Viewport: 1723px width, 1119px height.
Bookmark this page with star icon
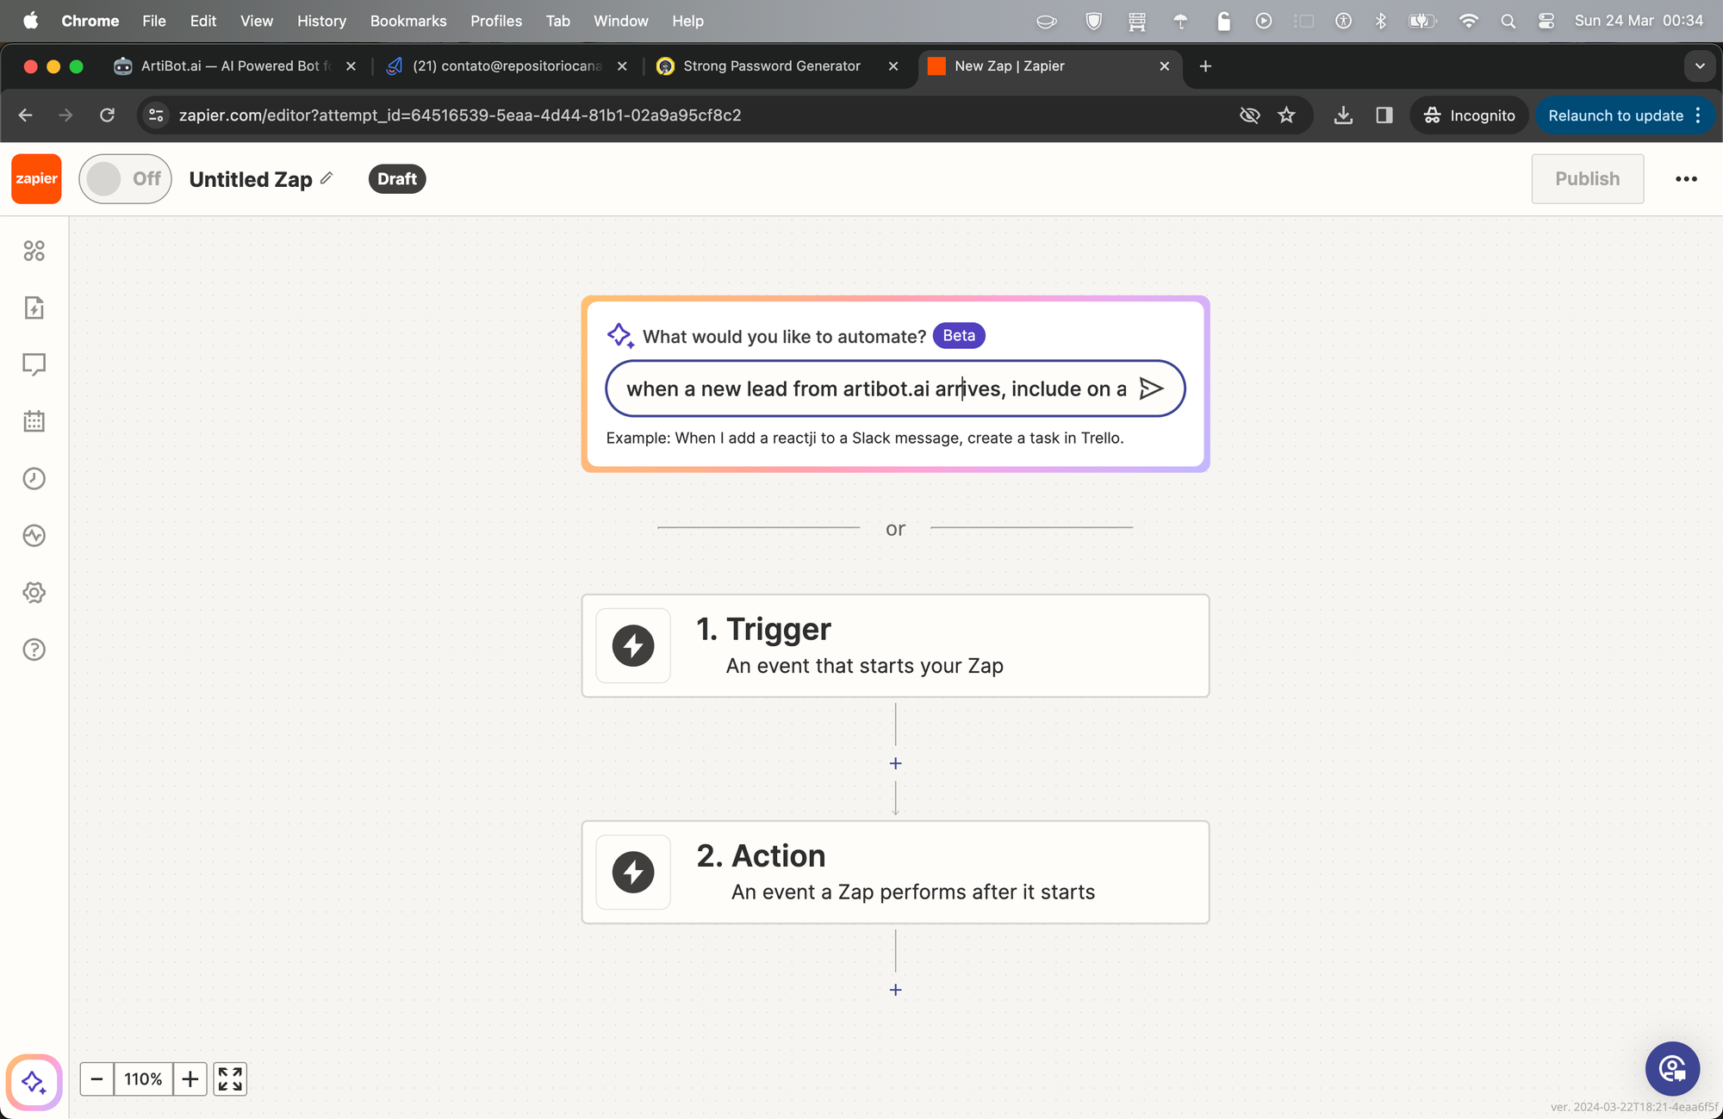[1286, 115]
